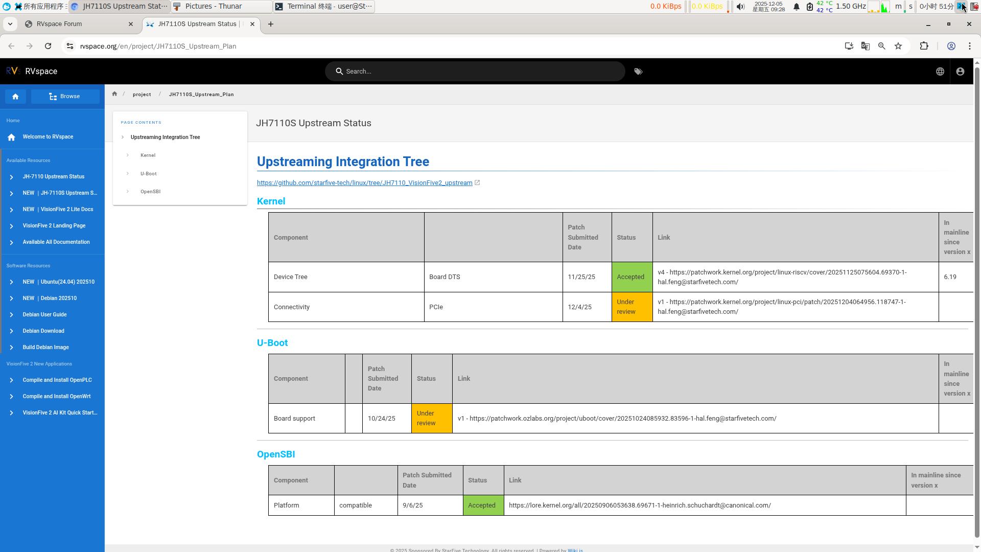Viewport: 981px width, 552px height.
Task: Reload the page with refresh icon
Action: [x=48, y=46]
